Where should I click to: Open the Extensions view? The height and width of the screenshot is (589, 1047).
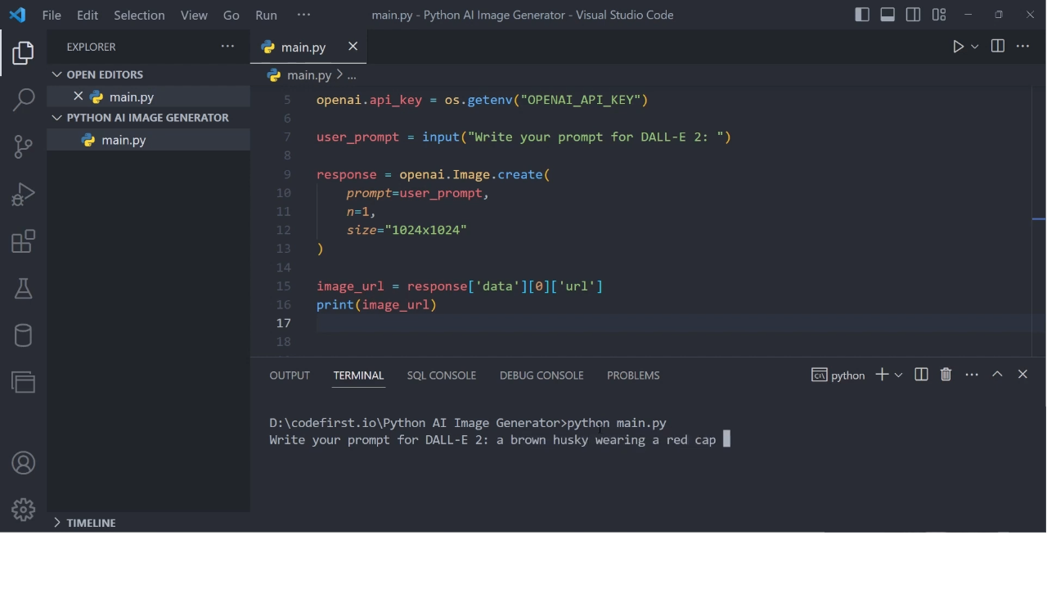pos(23,241)
